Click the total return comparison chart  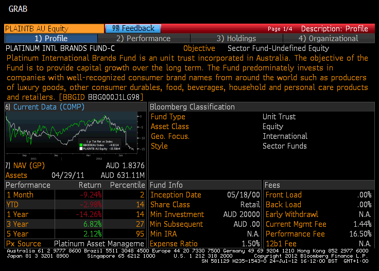pos(75,136)
